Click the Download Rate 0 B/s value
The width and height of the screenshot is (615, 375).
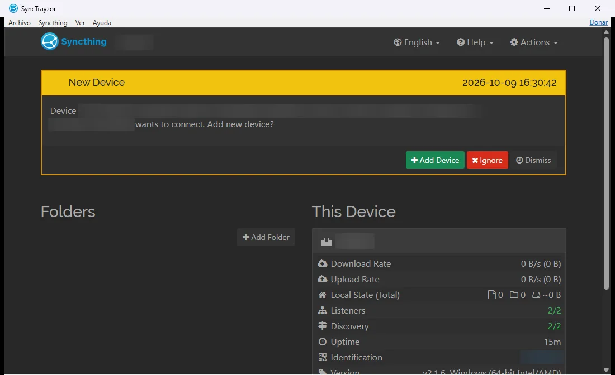click(x=541, y=264)
